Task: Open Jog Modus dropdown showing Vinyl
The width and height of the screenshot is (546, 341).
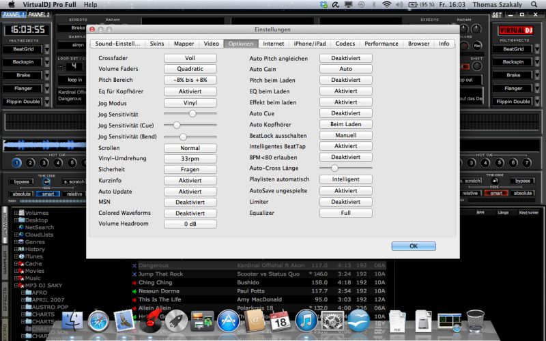Action: (x=190, y=103)
